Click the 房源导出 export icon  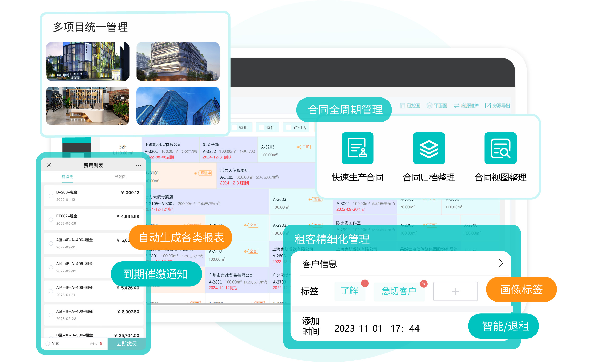pos(488,105)
